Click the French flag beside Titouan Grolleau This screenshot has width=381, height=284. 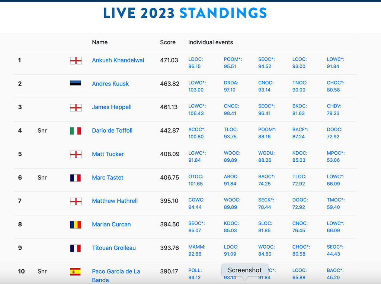coord(76,248)
